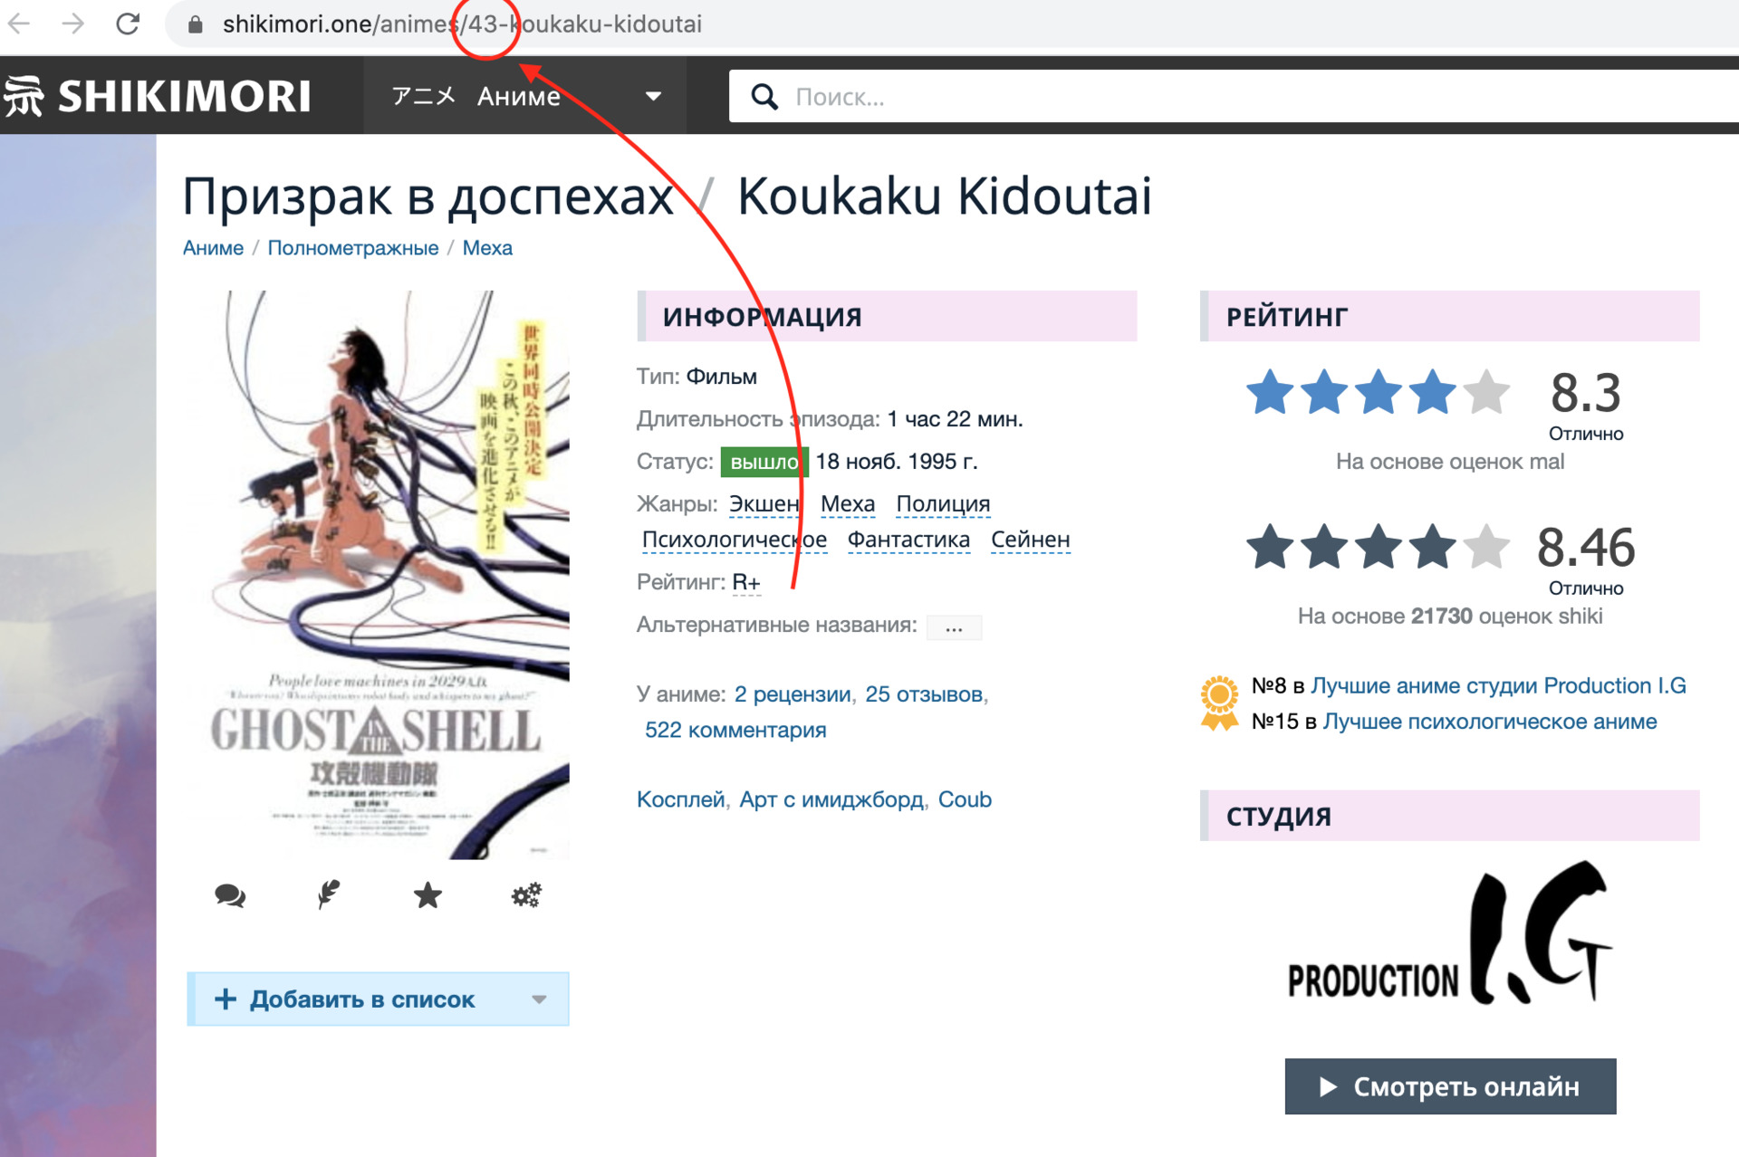Click the Смотреть онлайн button
1739x1157 pixels.
pyautogui.click(x=1450, y=1086)
